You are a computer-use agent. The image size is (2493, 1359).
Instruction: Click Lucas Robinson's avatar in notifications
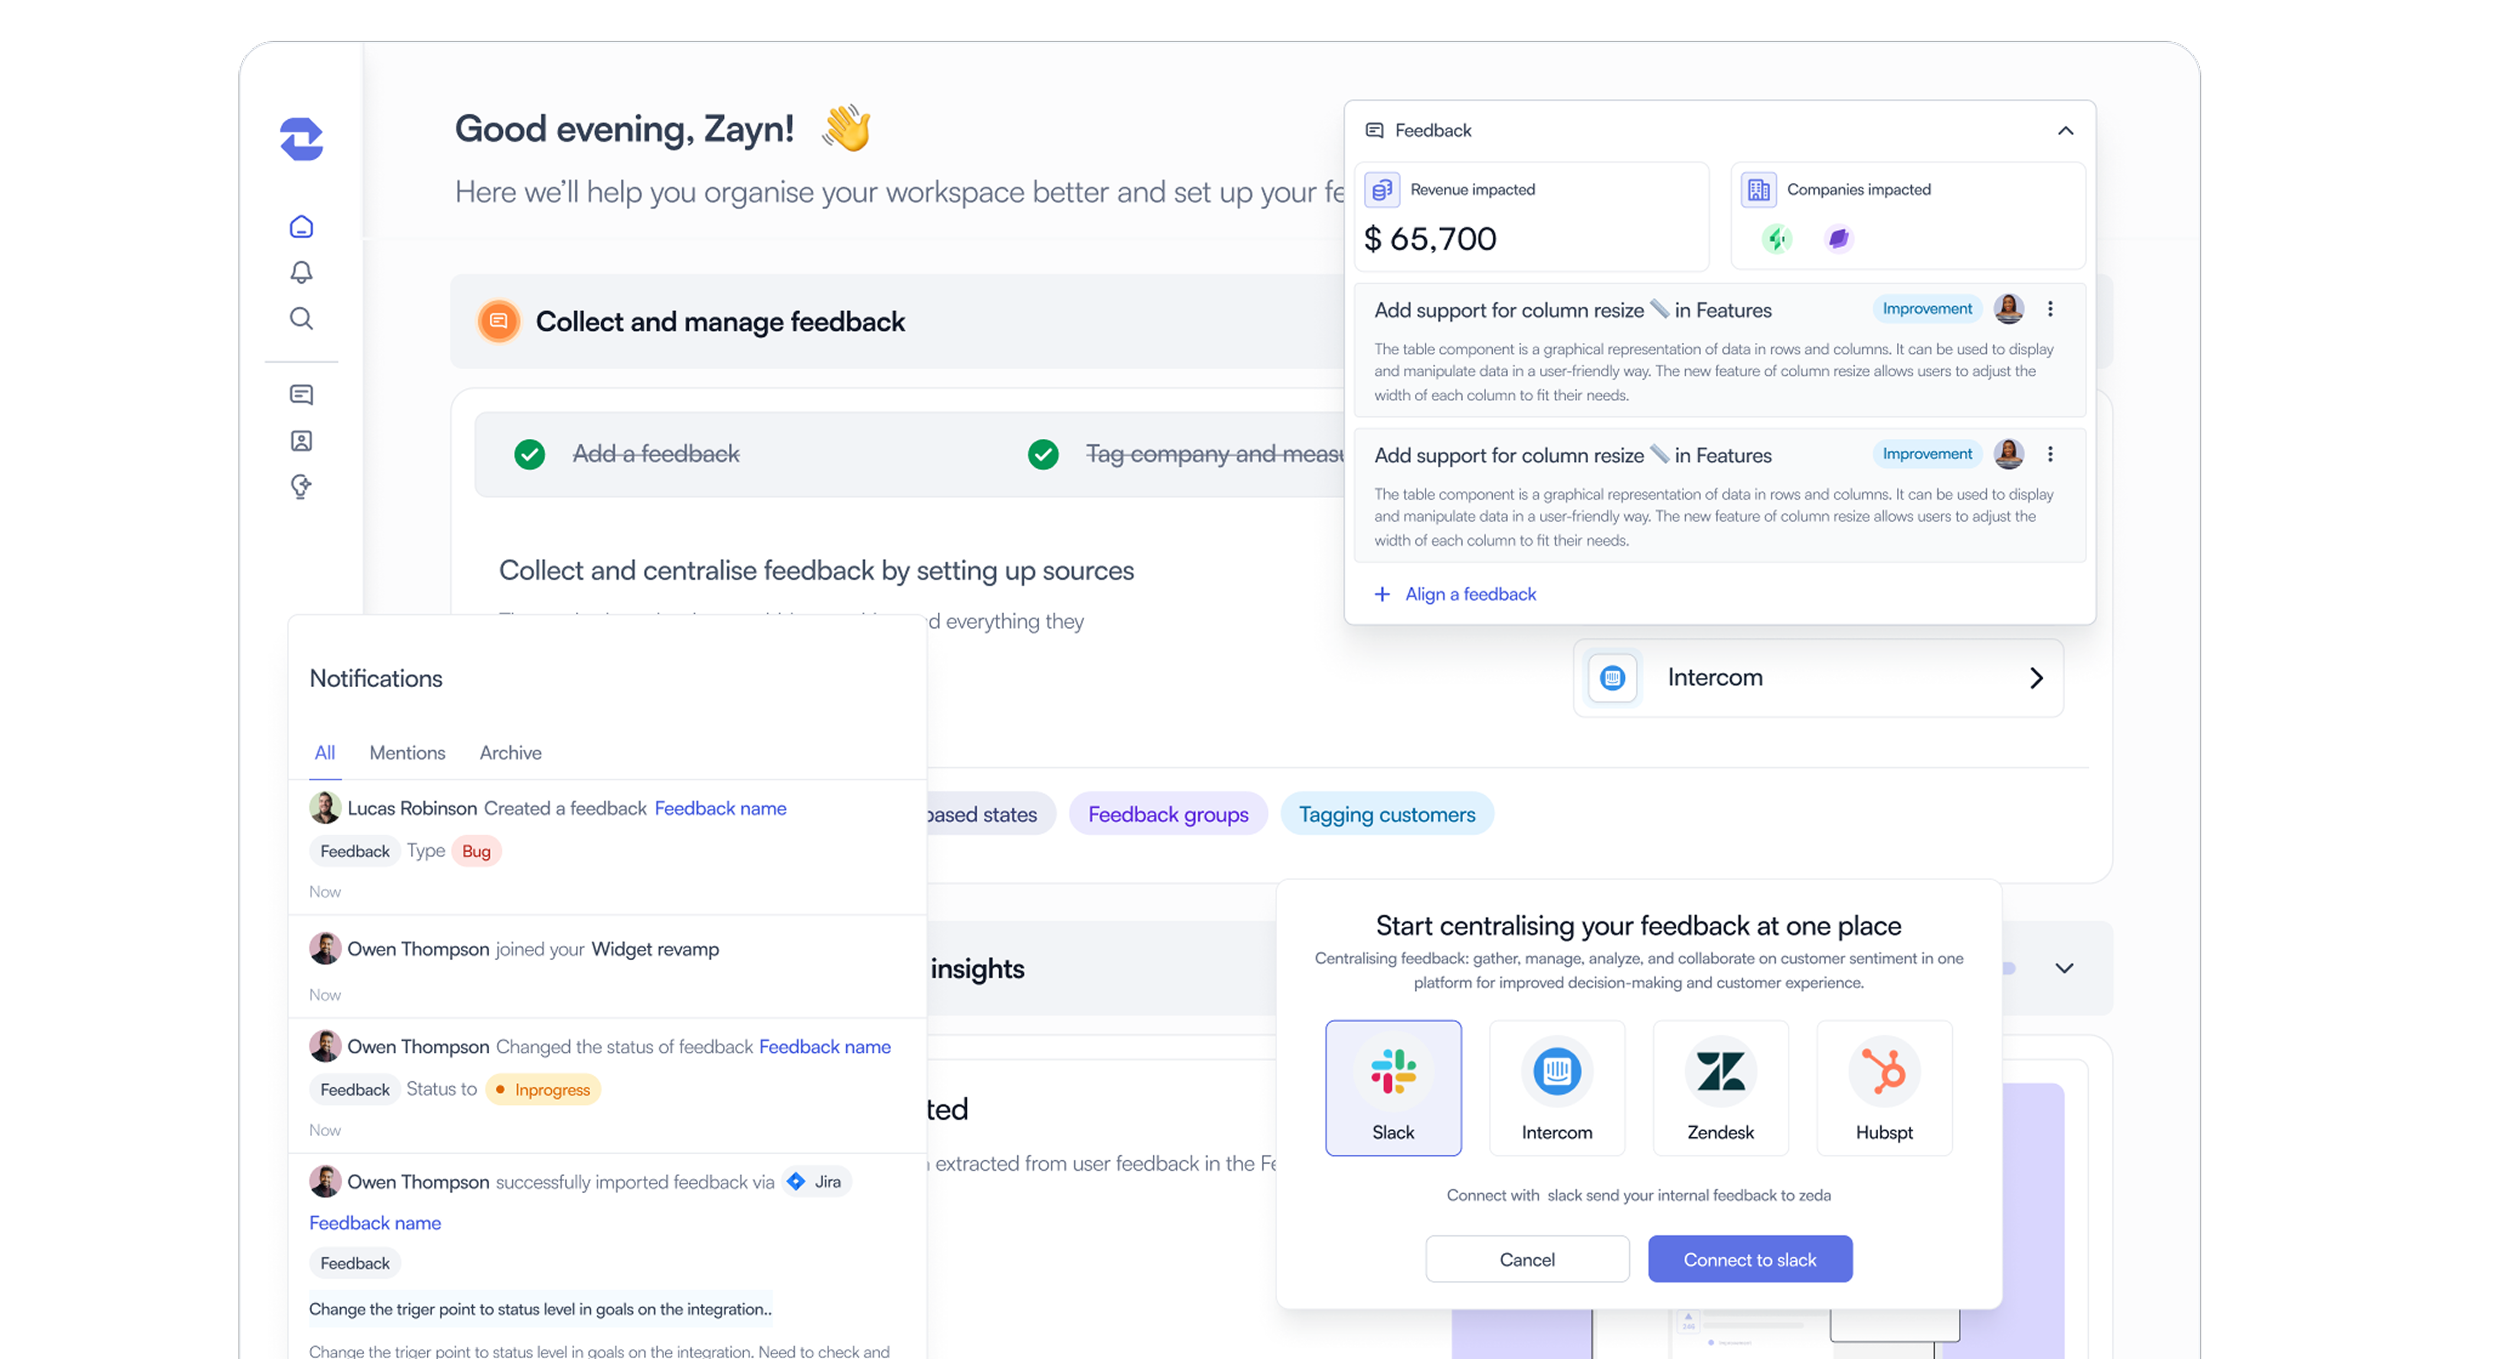(x=324, y=807)
